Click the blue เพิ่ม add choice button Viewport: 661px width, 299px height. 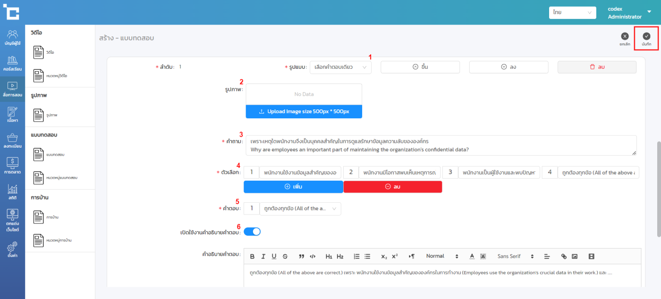coord(293,187)
